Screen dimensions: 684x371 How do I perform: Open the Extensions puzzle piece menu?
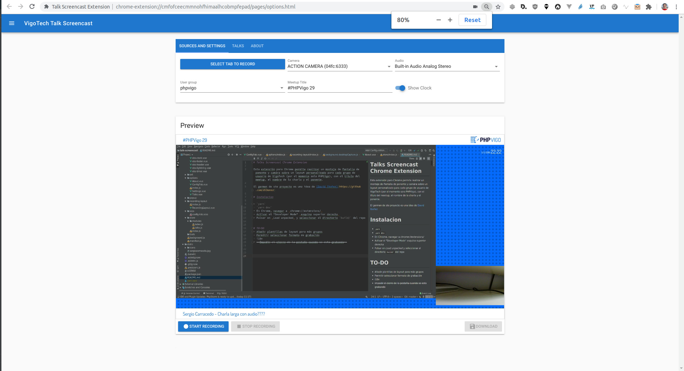pos(649,7)
